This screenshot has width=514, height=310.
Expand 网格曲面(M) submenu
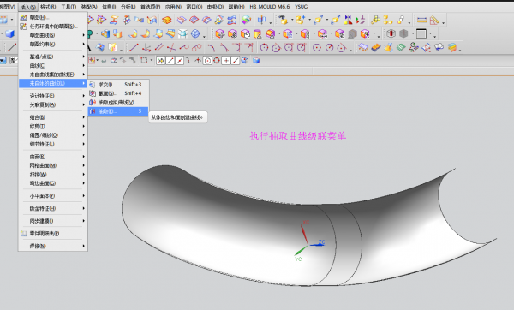52,165
